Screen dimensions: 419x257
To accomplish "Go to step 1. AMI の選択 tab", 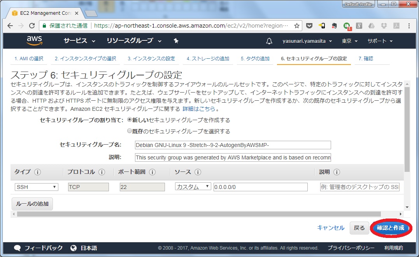I will (29, 58).
